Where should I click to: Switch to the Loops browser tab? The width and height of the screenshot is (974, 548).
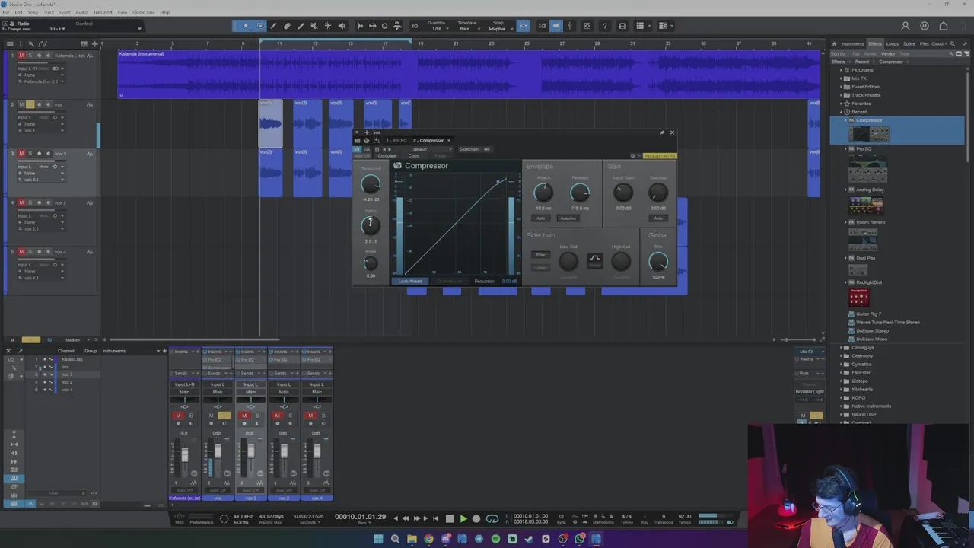tap(893, 43)
